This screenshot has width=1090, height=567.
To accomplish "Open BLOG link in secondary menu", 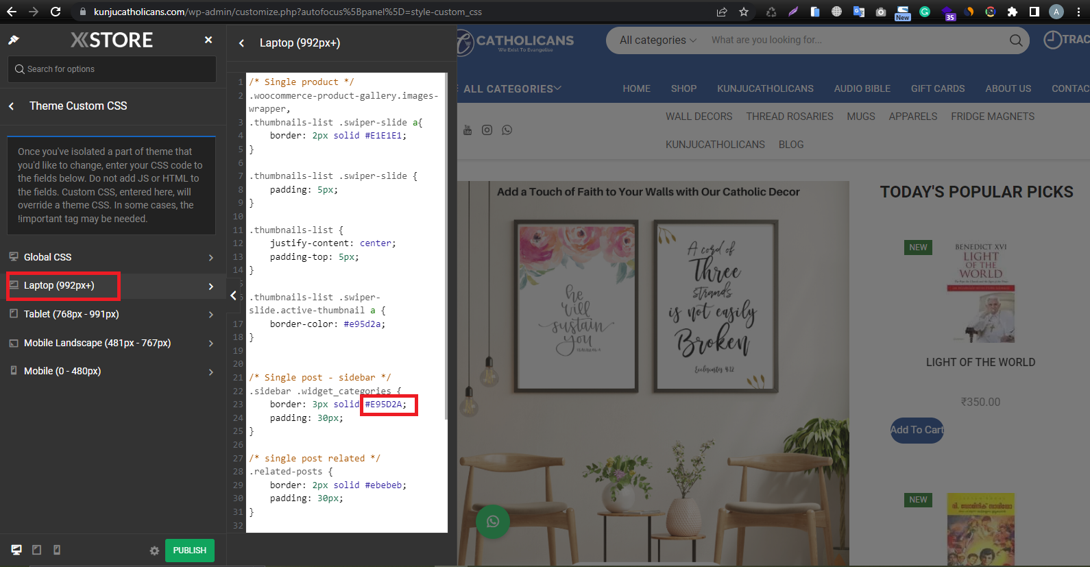I will 791,145.
